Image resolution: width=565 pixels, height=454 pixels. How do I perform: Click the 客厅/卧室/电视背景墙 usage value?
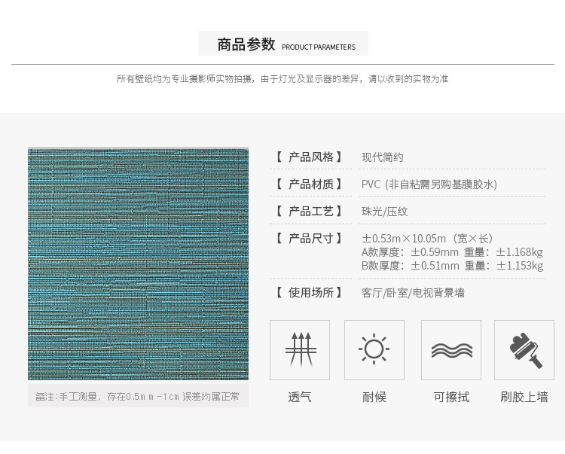(x=414, y=293)
